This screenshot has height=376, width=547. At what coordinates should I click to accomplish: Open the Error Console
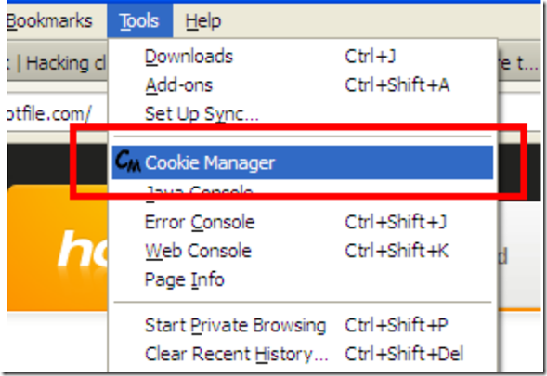click(x=303, y=222)
